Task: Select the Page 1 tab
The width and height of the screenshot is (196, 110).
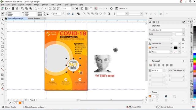Action: click(32, 100)
